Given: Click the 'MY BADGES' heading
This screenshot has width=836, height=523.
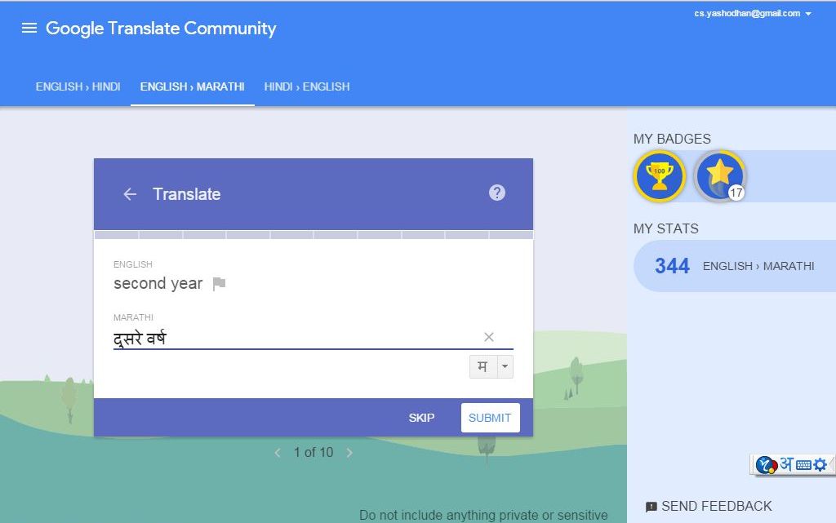Looking at the screenshot, I should 672,139.
